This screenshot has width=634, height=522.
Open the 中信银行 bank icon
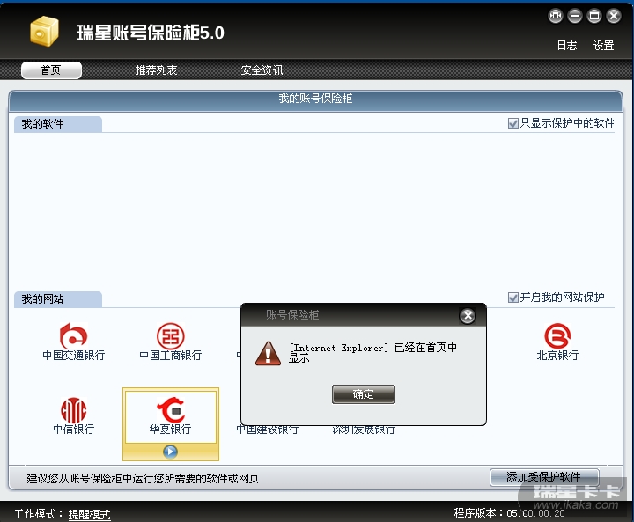point(74,415)
